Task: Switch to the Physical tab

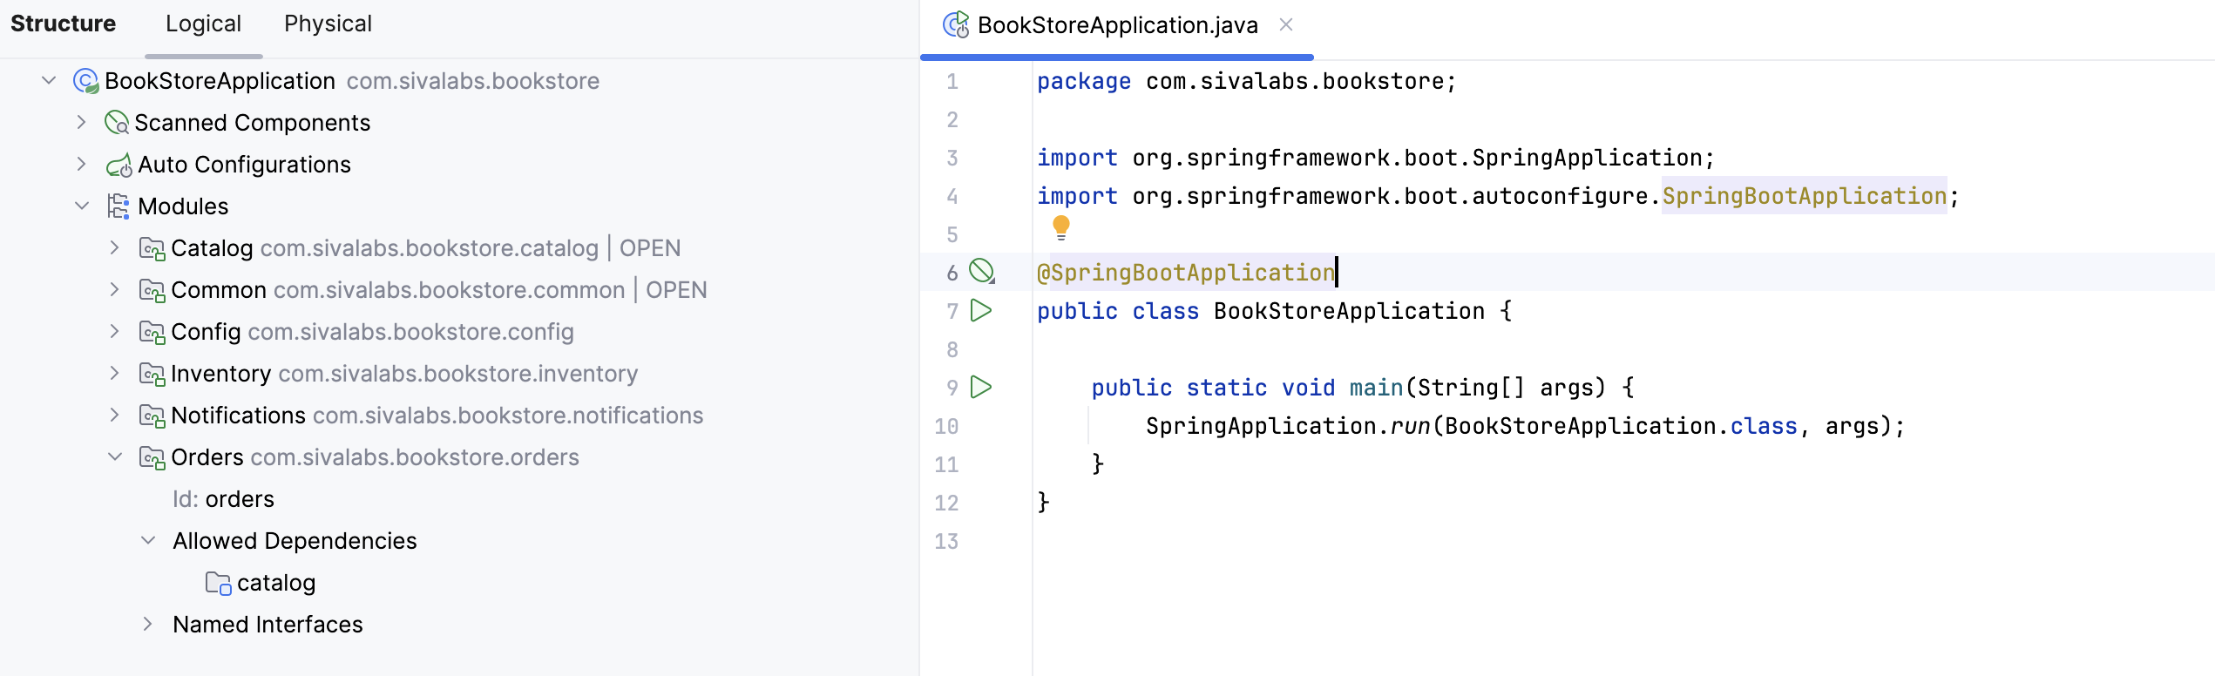Action: pos(328,24)
